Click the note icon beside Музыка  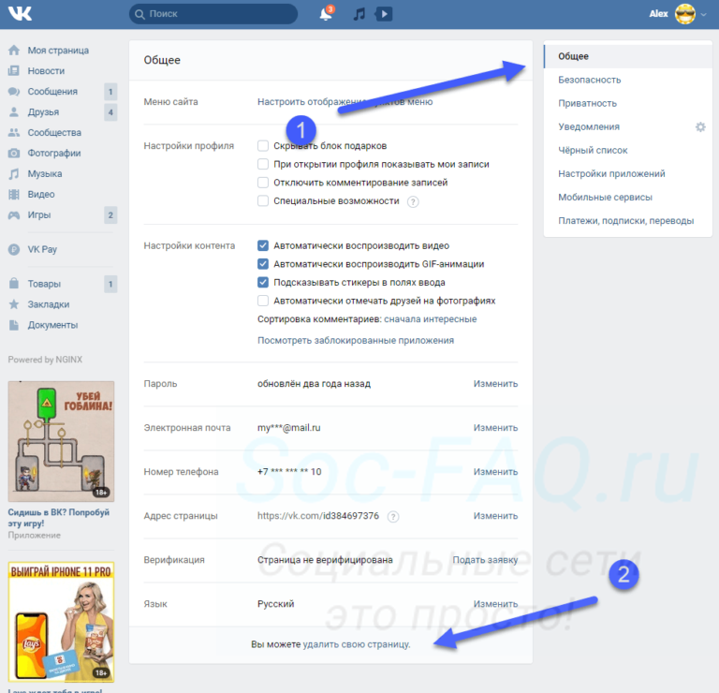(14, 174)
